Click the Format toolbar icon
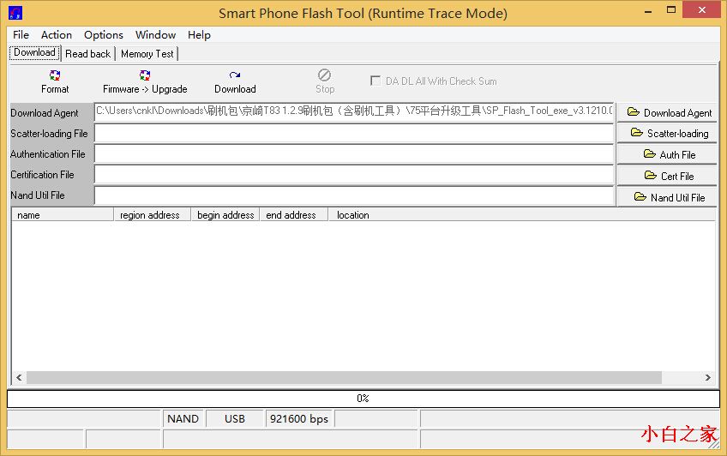727x456 pixels. point(55,75)
